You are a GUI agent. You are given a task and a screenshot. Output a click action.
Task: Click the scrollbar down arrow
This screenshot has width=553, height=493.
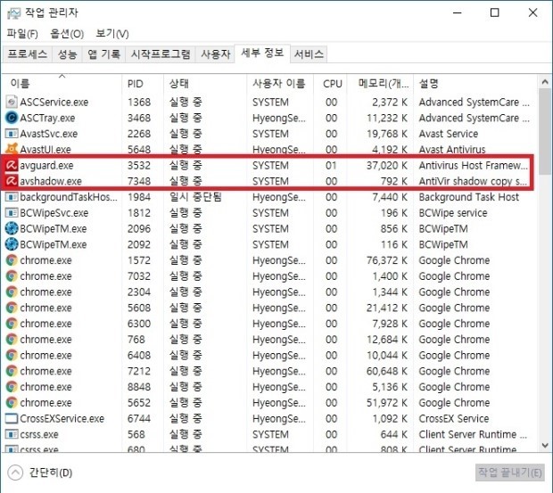pyautogui.click(x=545, y=446)
